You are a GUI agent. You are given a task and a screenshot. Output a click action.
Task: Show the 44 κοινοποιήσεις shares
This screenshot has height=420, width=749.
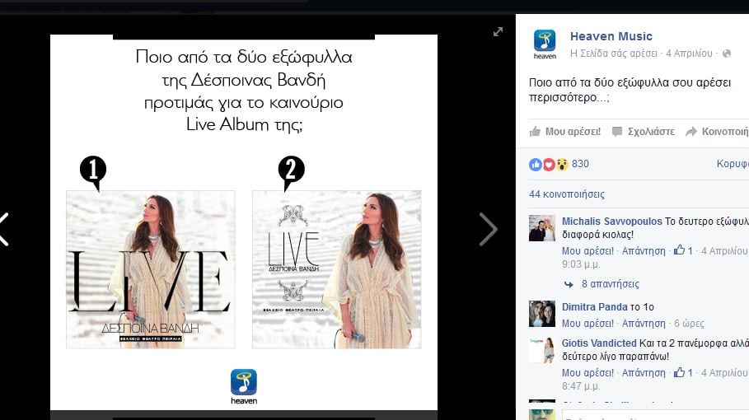click(x=567, y=194)
